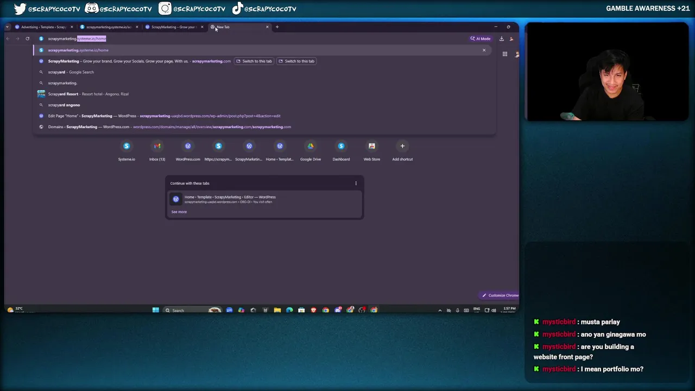Switch to the ScrapyMarketing – Grow your tab
The image size is (695, 391).
pos(173,27)
